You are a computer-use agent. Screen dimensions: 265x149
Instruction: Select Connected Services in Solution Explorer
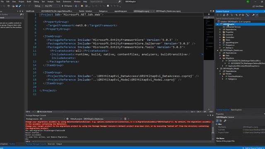pos(233,27)
